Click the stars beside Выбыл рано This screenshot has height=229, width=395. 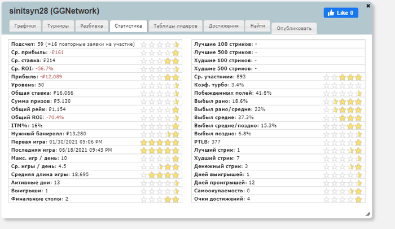[x=343, y=102]
